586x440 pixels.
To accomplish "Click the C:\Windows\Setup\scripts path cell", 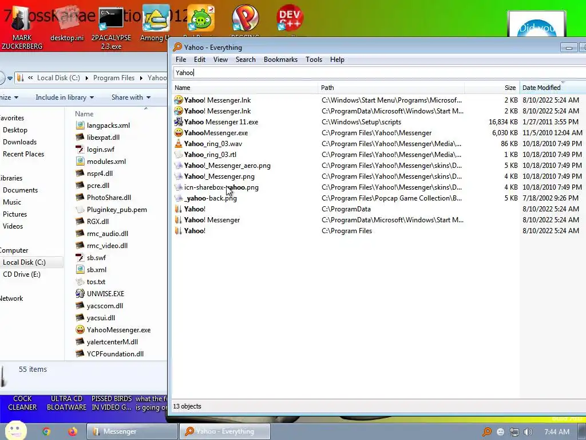I will click(x=362, y=122).
